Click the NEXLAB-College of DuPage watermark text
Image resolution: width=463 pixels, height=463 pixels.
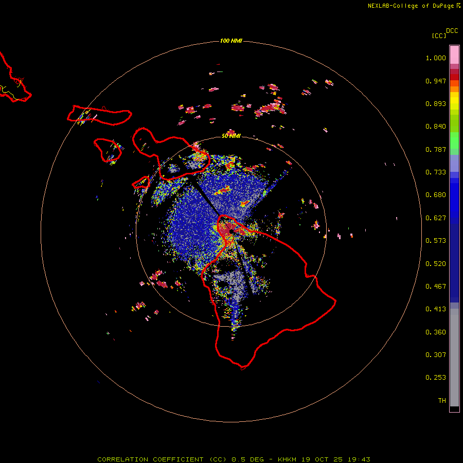[x=414, y=6]
